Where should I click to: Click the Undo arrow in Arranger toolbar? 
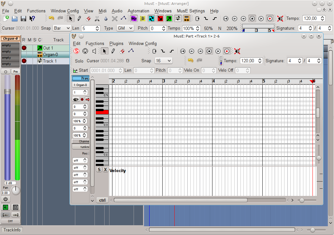[51, 19]
